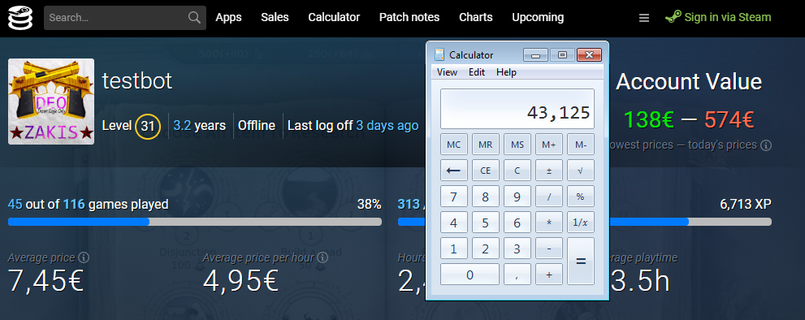This screenshot has width=805, height=320.
Task: Click the info icon beside today's prices
Action: [766, 145]
